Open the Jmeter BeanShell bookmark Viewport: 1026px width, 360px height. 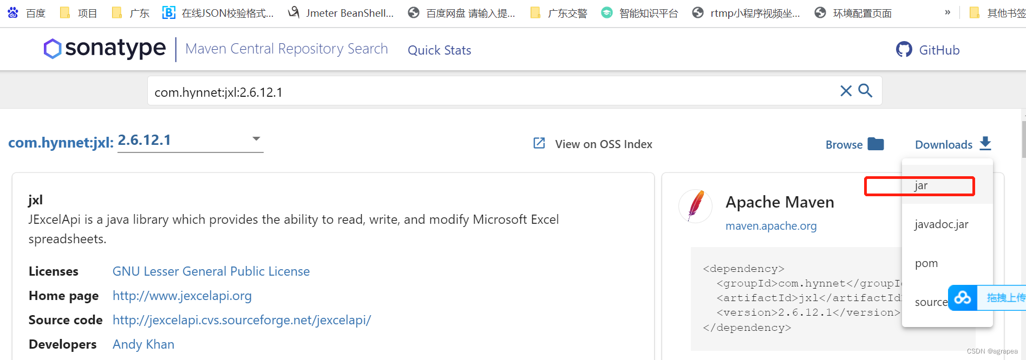coord(341,13)
